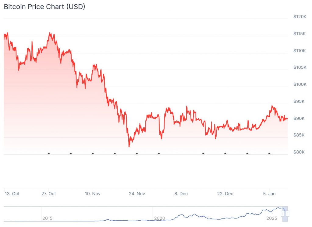312x227 pixels.
Task: Click the $100K price axis label
Action: click(x=299, y=84)
